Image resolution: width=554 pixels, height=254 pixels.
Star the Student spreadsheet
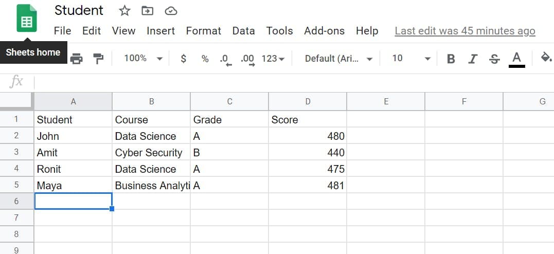pos(124,10)
